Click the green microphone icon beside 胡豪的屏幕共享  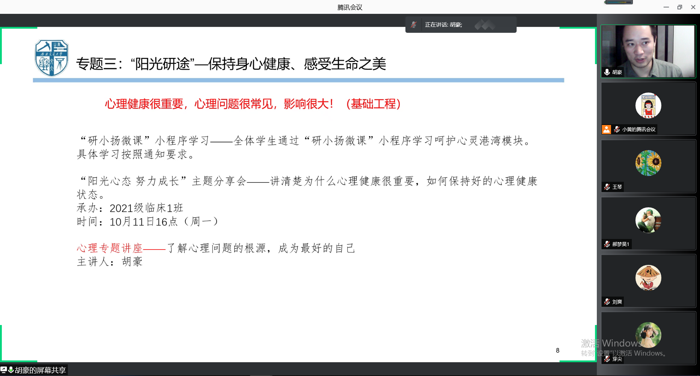pos(11,370)
